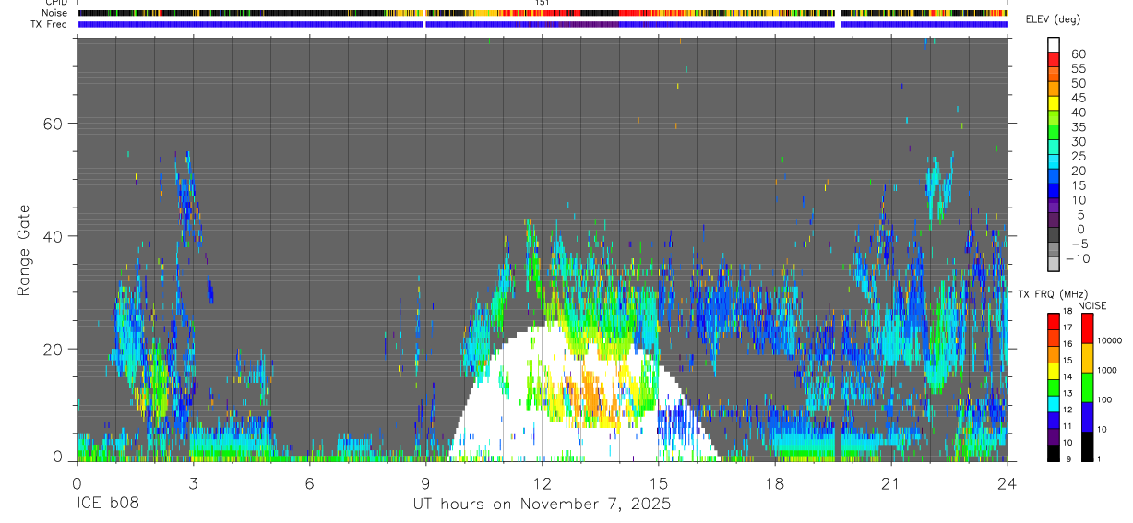Image resolution: width=1133 pixels, height=523 pixels.
Task: Click the UT hour tick label 12
Action: coord(543,482)
